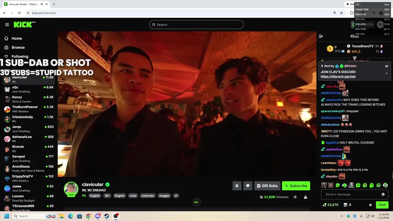Open Steam from taskbar

coord(107,216)
